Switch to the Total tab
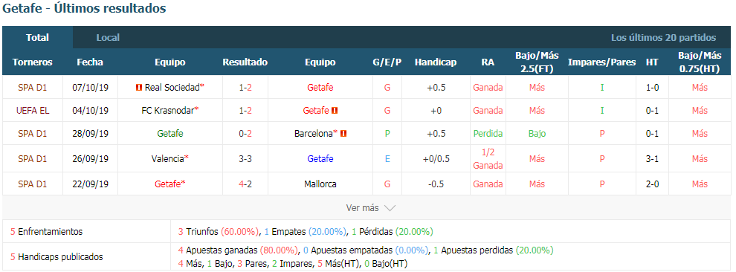The image size is (736, 272). (x=38, y=37)
